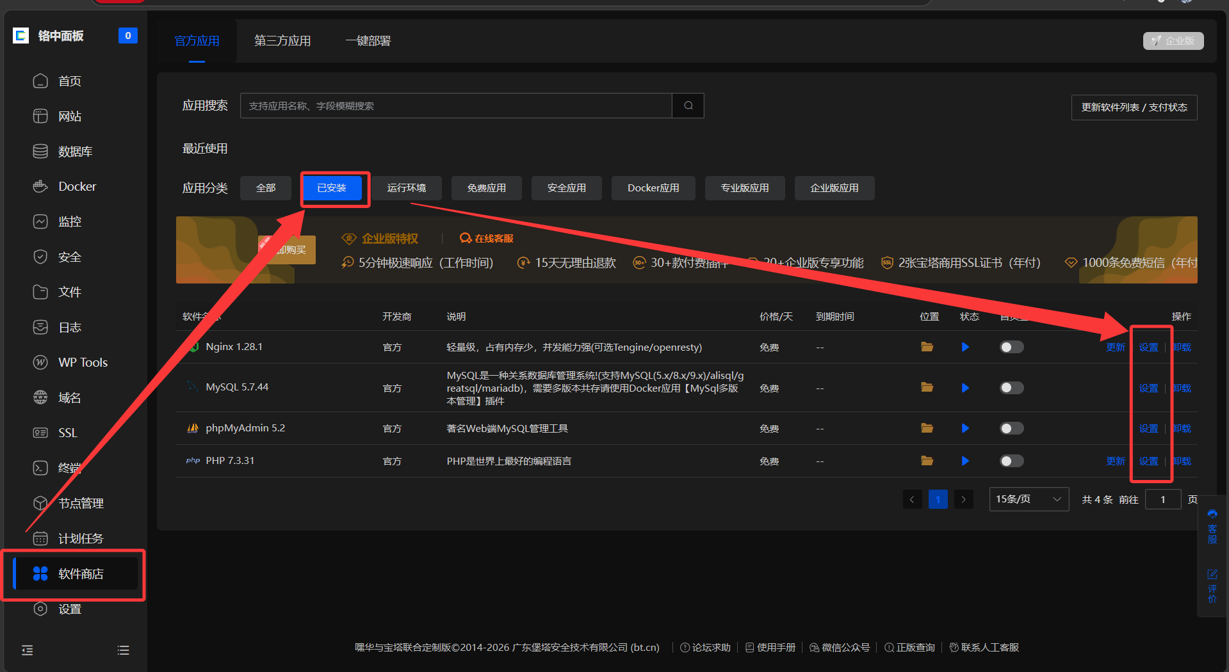Switch to the 一键部署 tab
The height and width of the screenshot is (672, 1229).
(368, 41)
